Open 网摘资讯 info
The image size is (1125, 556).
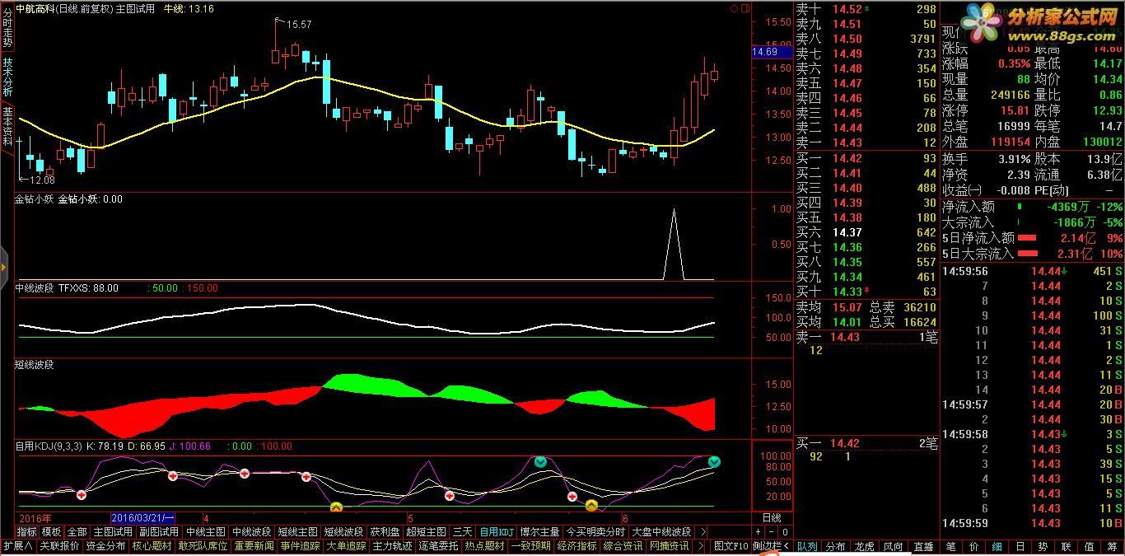(669, 546)
